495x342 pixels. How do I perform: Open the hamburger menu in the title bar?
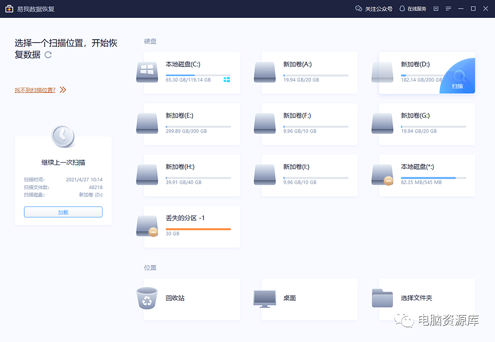448,8
